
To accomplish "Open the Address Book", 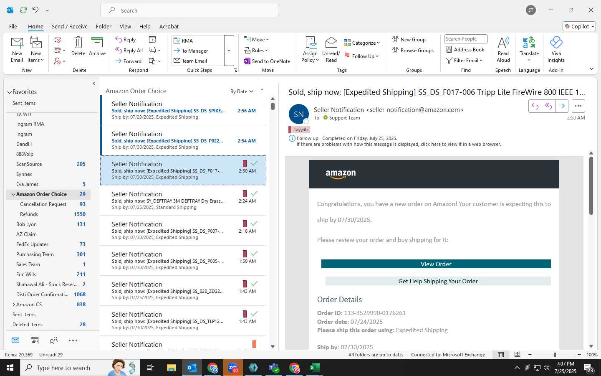I will [465, 49].
